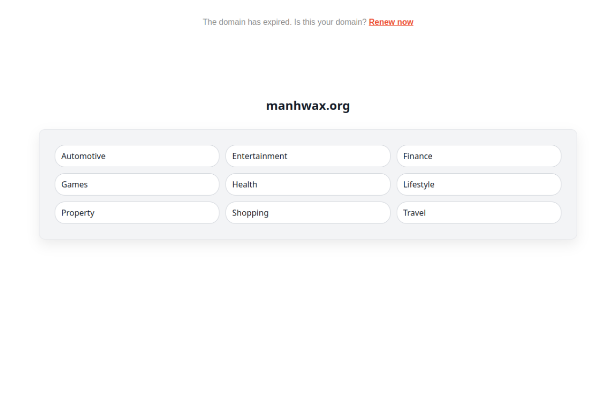
Task: Renew the expired domain via red link
Action: click(x=391, y=22)
